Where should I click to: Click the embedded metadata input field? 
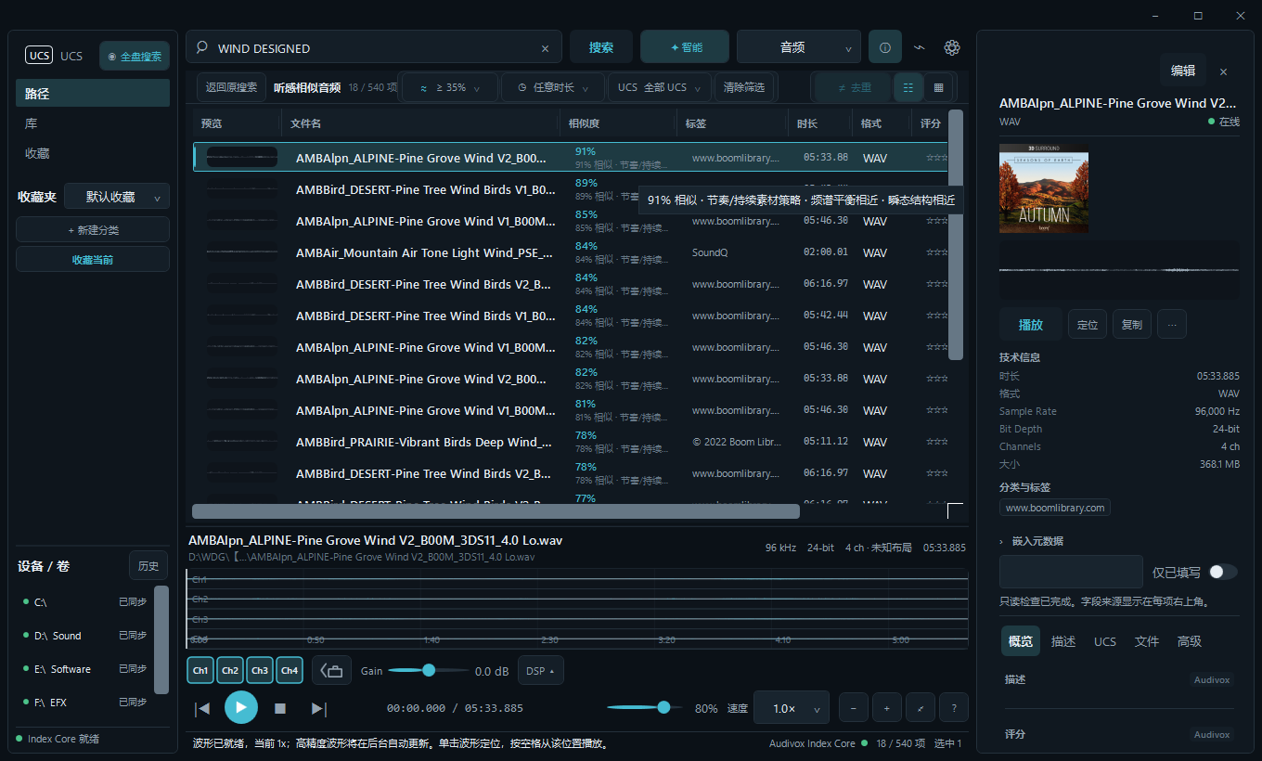tap(1071, 572)
